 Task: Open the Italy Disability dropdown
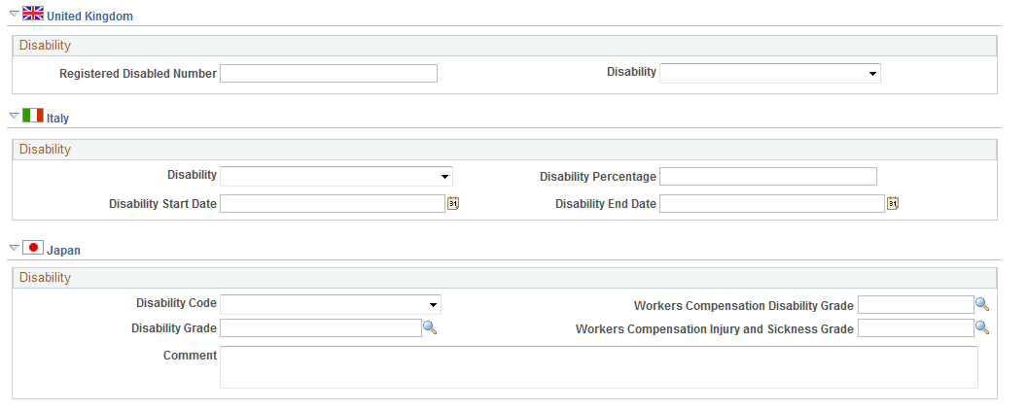click(337, 176)
